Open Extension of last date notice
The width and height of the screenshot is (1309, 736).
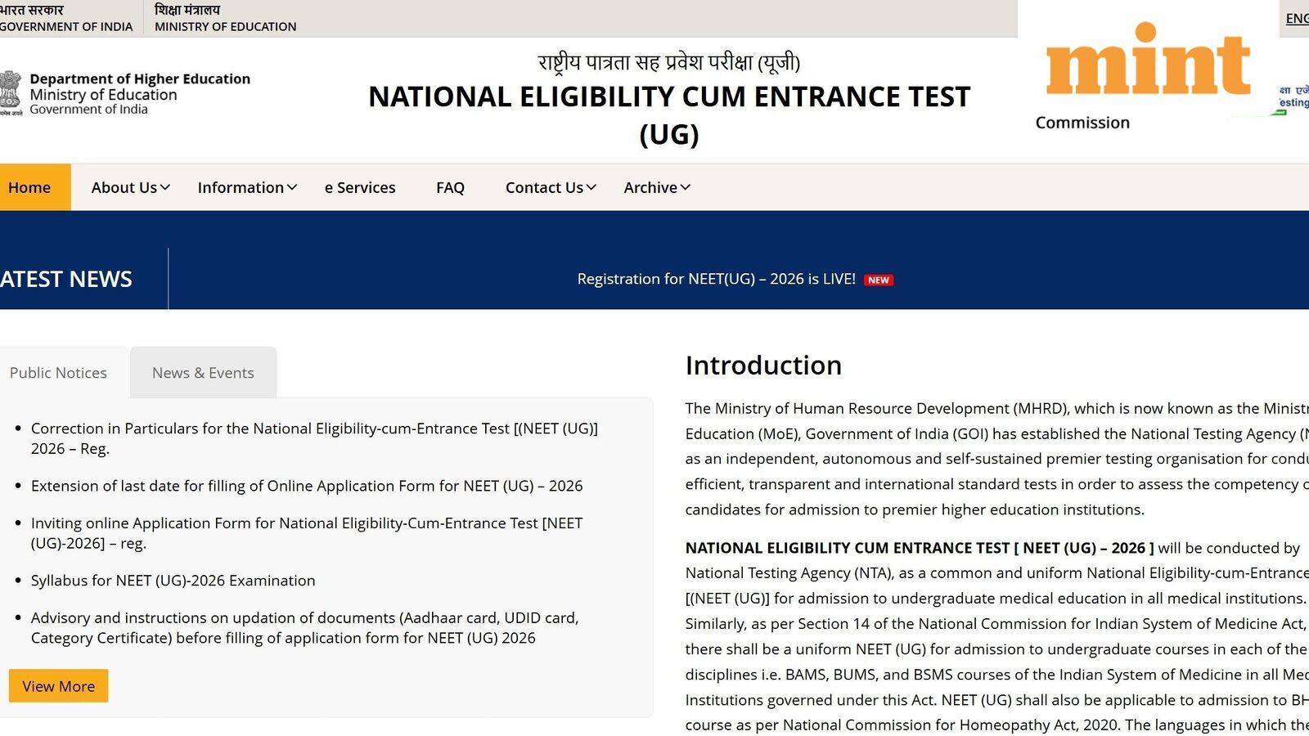pos(307,486)
